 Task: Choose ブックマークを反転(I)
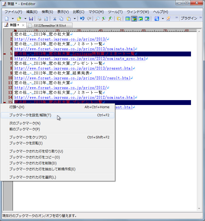58,143
